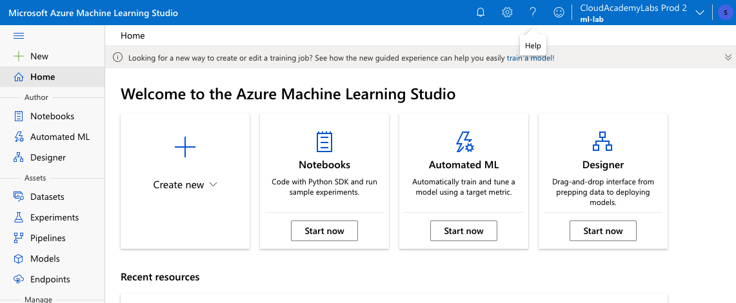Expand the Create new dropdown

click(185, 185)
